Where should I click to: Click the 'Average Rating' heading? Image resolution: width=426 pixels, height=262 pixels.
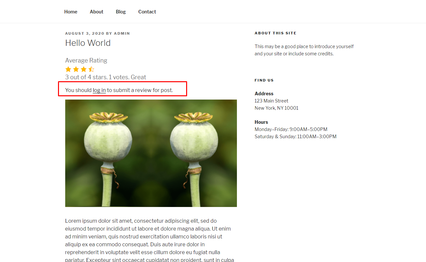86,60
